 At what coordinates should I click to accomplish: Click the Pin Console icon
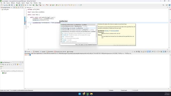coord(153,51)
